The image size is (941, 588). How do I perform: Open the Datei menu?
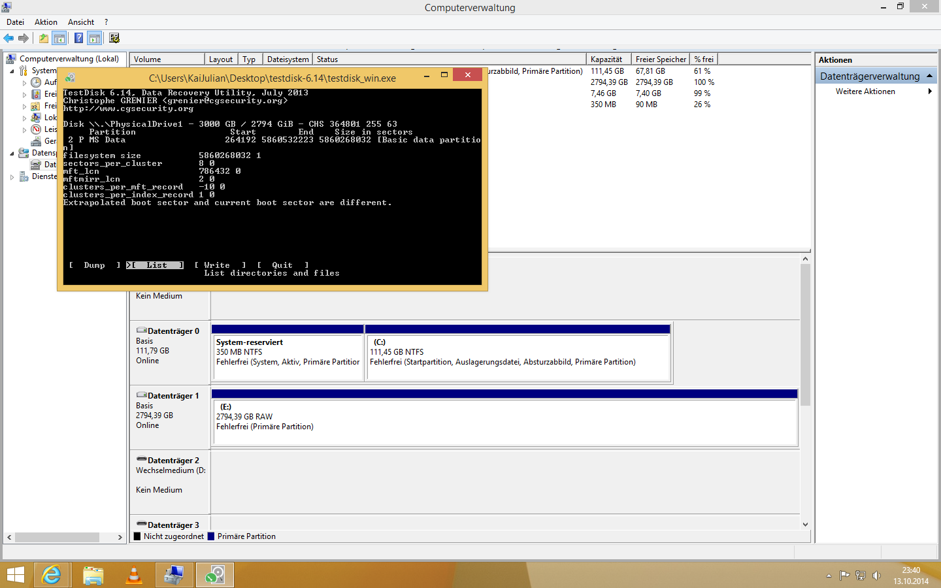[16, 22]
